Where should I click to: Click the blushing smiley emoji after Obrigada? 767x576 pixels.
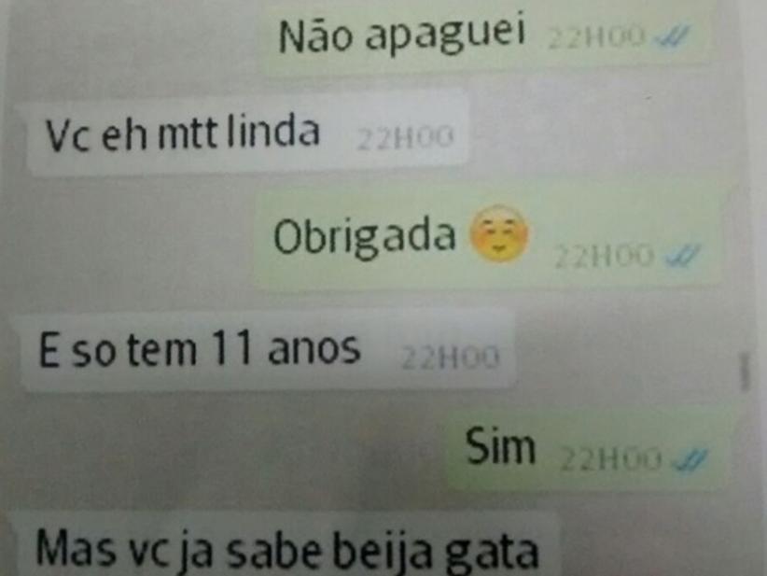click(x=499, y=234)
